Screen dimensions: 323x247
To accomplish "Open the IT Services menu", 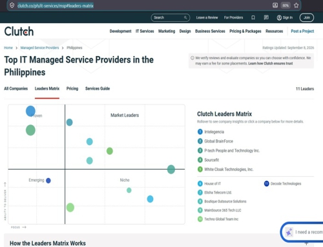I will point(145,31).
